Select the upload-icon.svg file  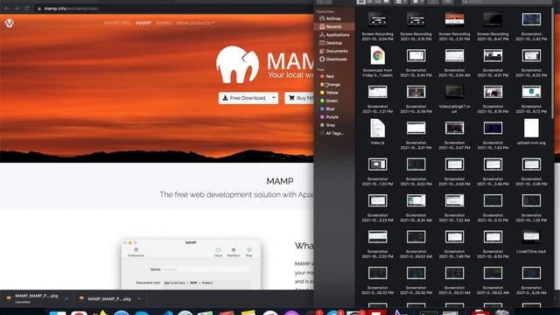coord(531,131)
